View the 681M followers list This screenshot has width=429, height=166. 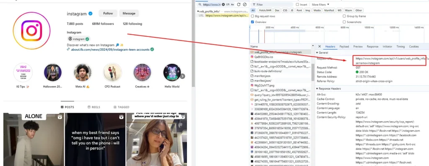click(103, 24)
